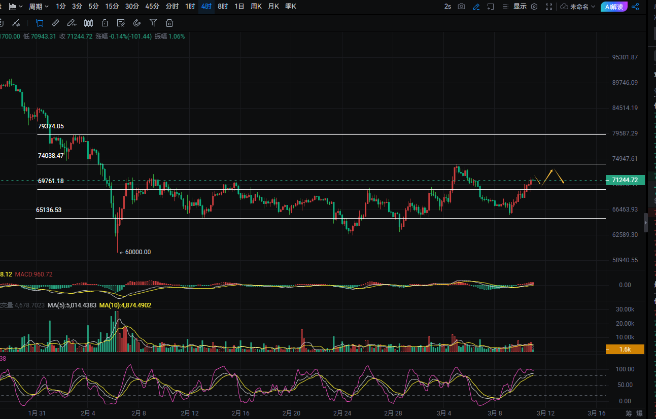Expand the chart type candlestick dropdown
The height and width of the screenshot is (419, 656).
16,7
